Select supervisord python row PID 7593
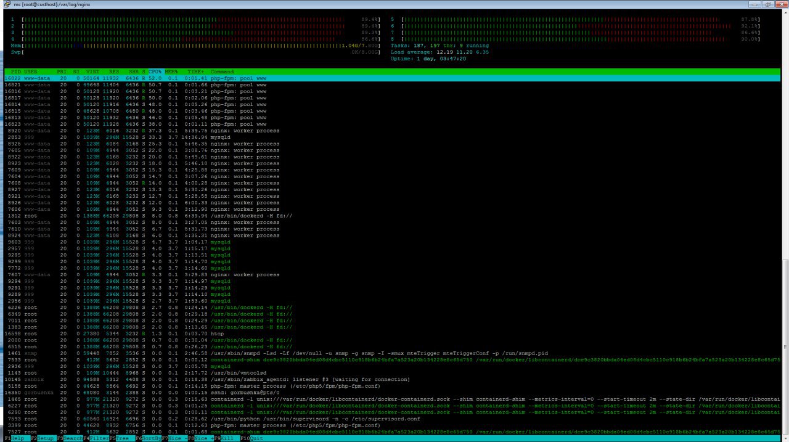Viewport: 789px width, 442px height. (392, 419)
